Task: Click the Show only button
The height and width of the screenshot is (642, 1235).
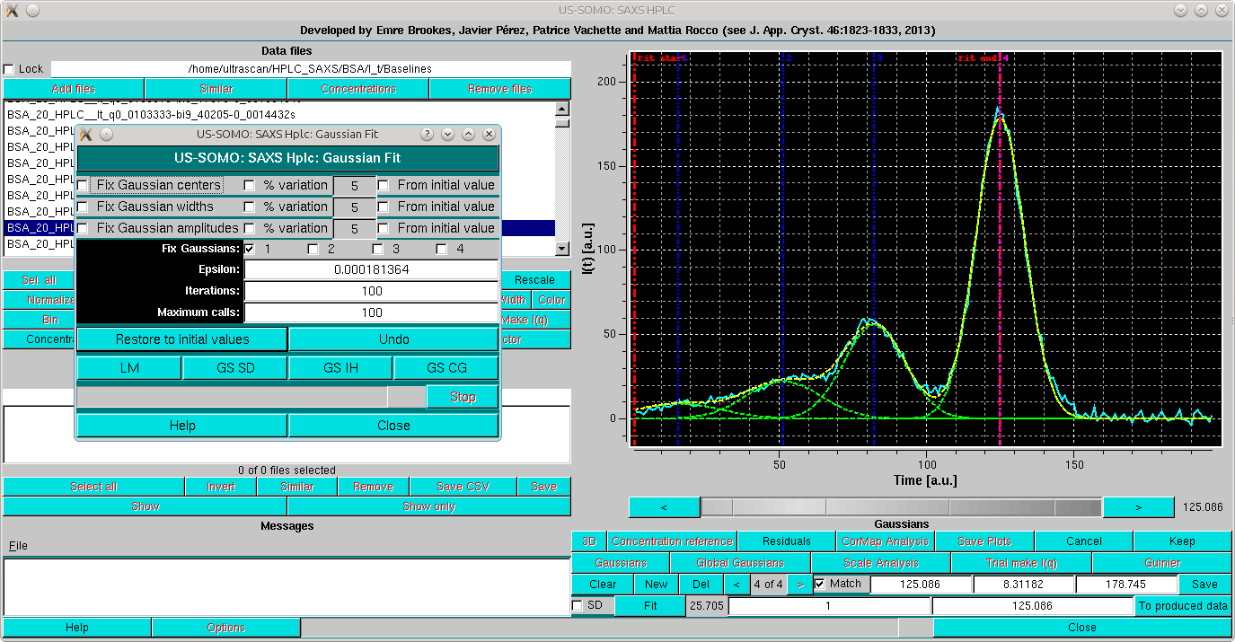Action: 429,507
